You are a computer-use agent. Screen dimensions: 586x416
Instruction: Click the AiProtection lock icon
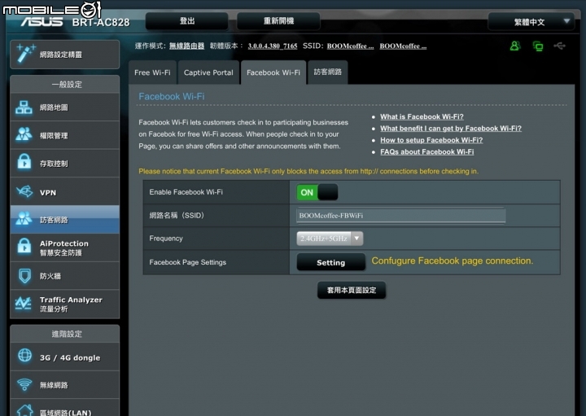[24, 247]
